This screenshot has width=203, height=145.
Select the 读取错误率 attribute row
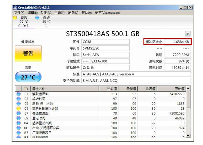[101, 94]
